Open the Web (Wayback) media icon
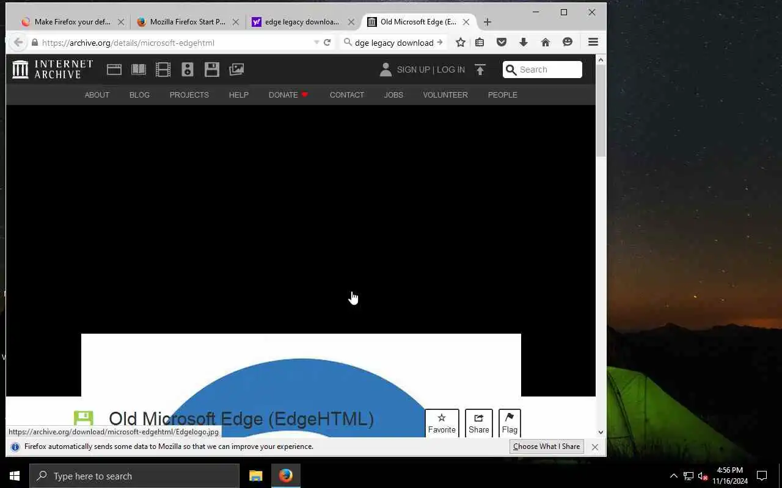Image resolution: width=782 pixels, height=488 pixels. [114, 70]
